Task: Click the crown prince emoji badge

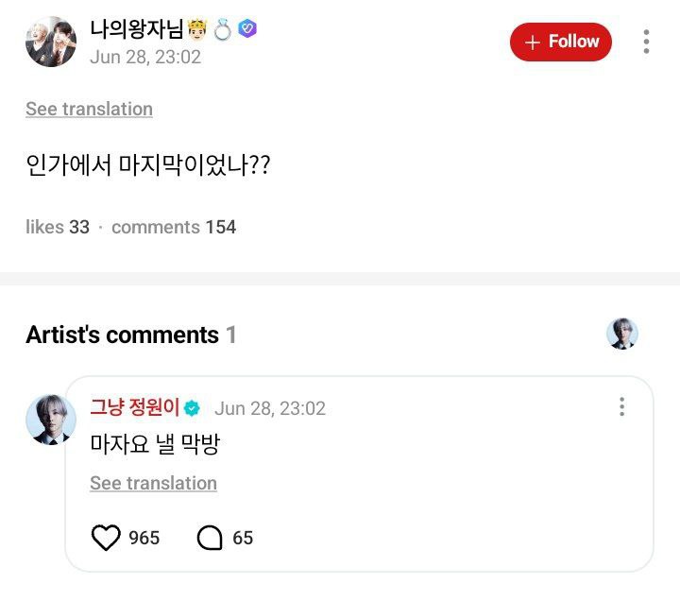Action: [x=197, y=29]
